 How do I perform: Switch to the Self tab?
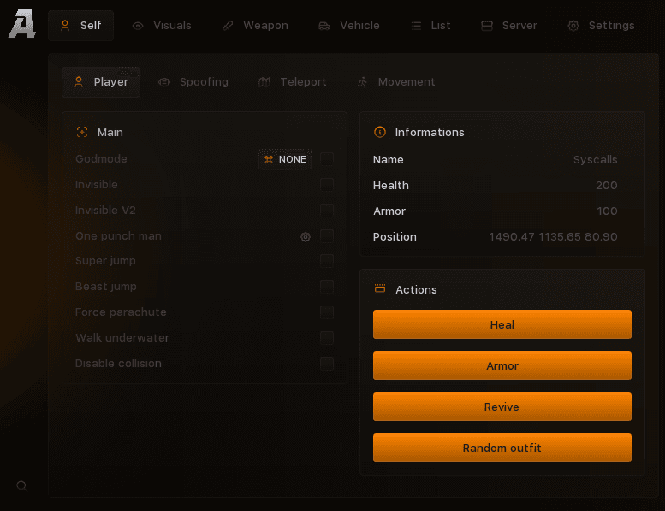coord(80,26)
